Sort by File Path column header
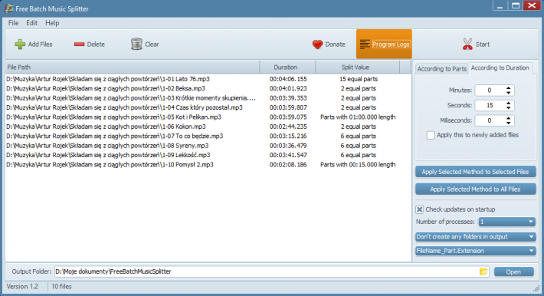The width and height of the screenshot is (544, 296). click(133, 67)
